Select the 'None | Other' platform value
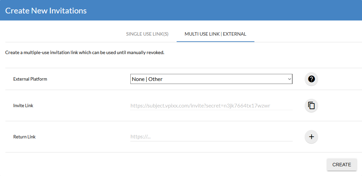This screenshot has height=176, width=362. pos(147,79)
